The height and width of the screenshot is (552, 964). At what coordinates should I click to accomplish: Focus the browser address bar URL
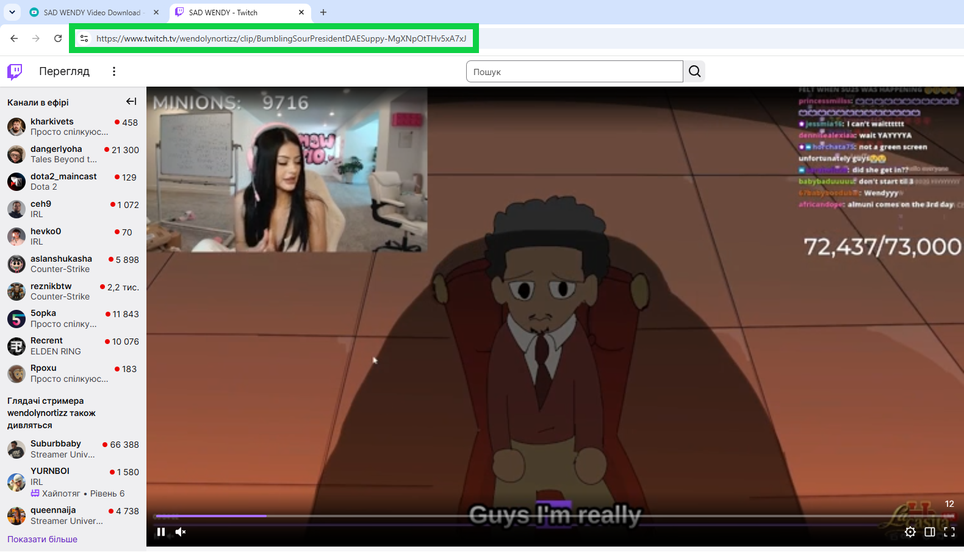tap(281, 38)
